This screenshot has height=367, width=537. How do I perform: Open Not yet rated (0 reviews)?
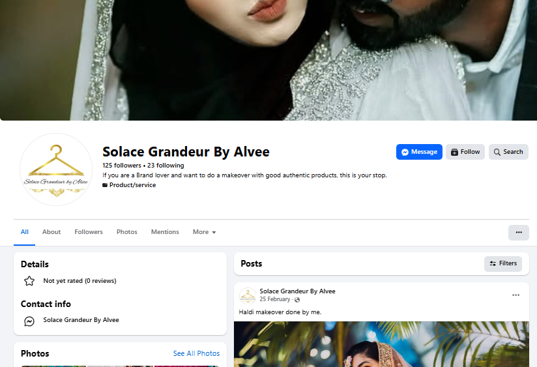(80, 281)
